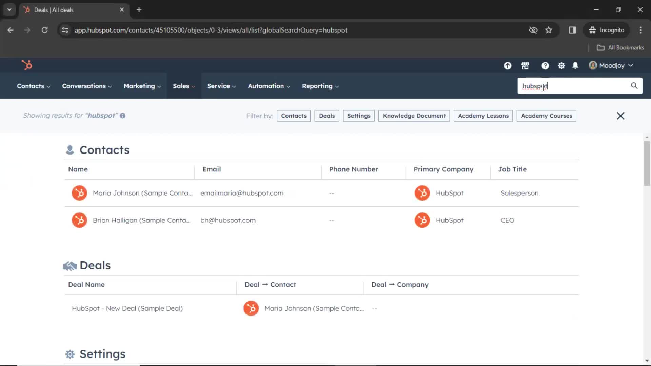This screenshot has width=651, height=366.
Task: Open Maria Johnson link in Deals row
Action: (314, 308)
